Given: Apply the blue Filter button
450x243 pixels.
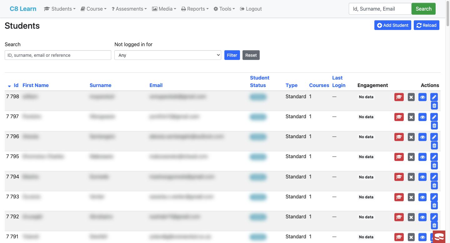Looking at the screenshot, I should (232, 55).
